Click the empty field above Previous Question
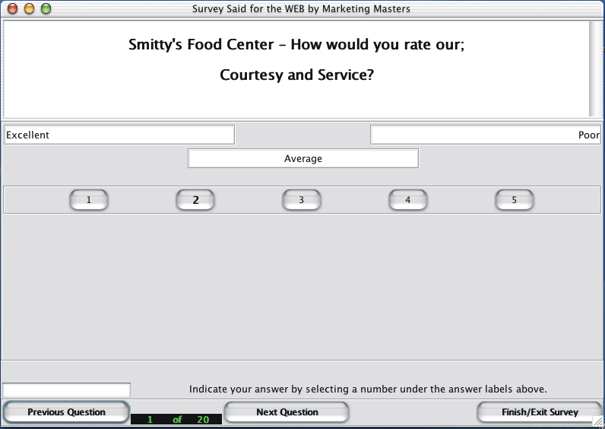The image size is (605, 429). pos(66,390)
